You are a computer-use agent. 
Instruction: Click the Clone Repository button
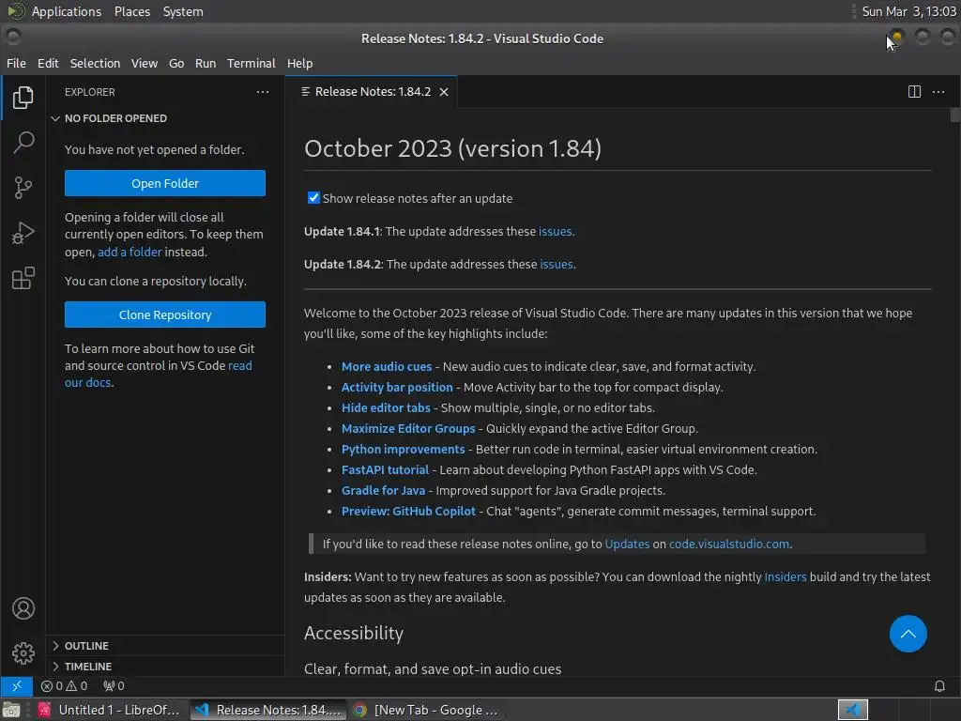[x=165, y=314]
